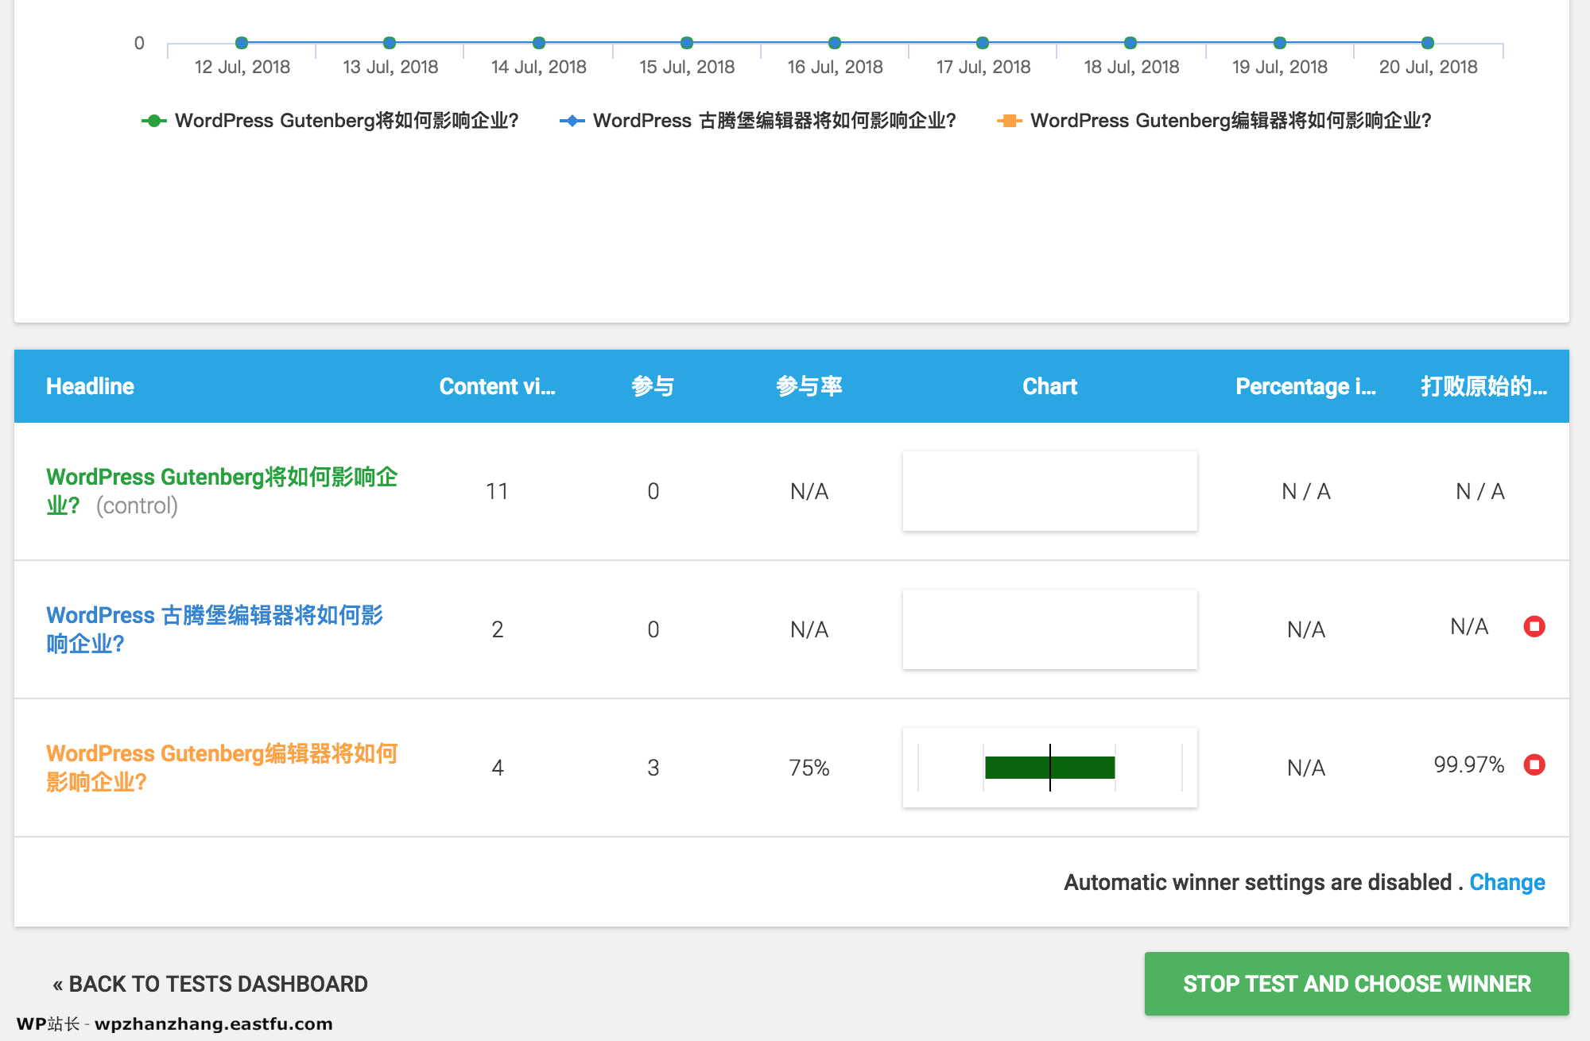The height and width of the screenshot is (1041, 1590).
Task: Toggle visibility of blue 古腾堡编辑器 series
Action: click(x=774, y=121)
